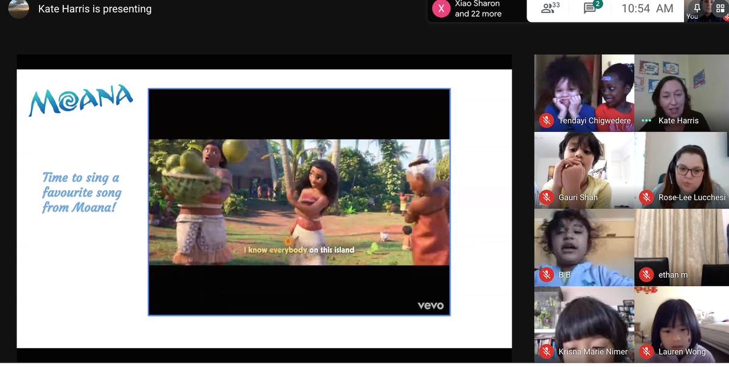The height and width of the screenshot is (367, 729).
Task: Select B B's video tile
Action: point(584,247)
